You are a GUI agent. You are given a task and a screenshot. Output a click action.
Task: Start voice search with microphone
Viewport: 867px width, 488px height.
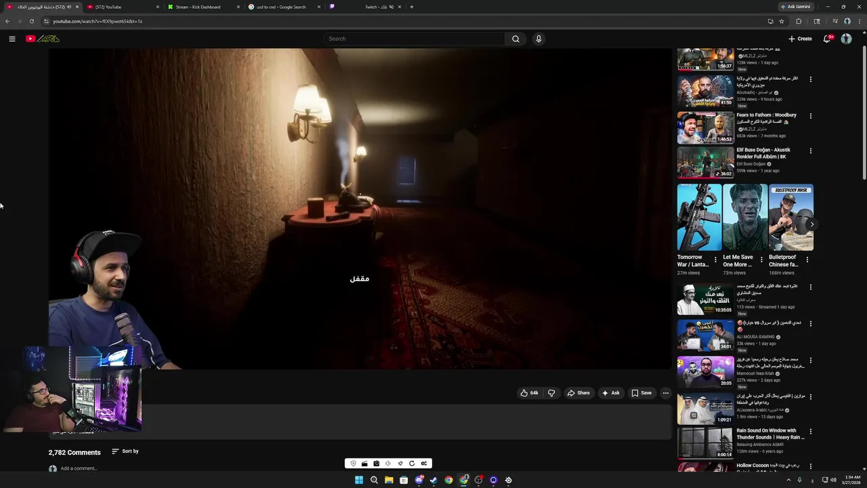(x=538, y=39)
